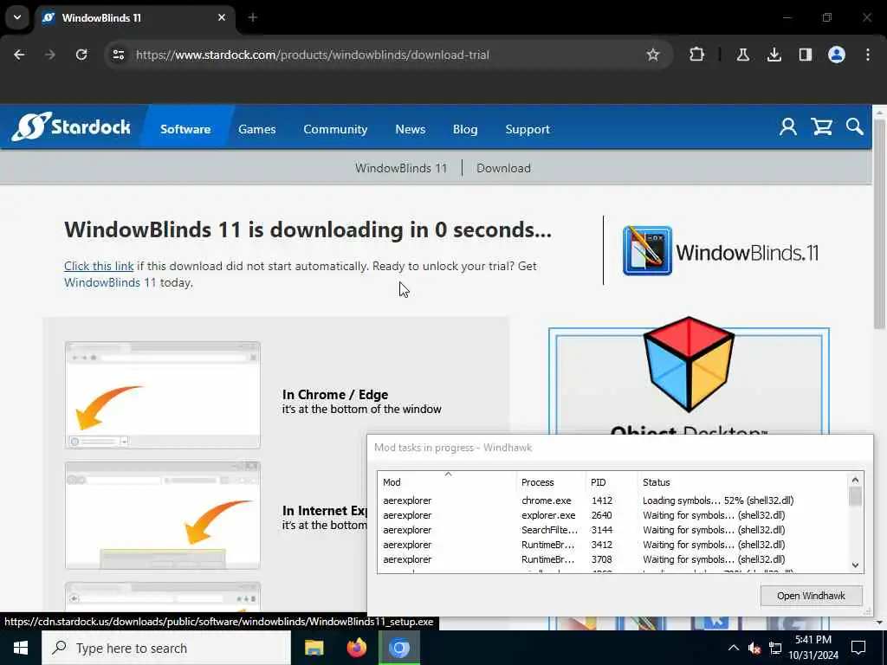The width and height of the screenshot is (887, 665).
Task: Sort Windhawk list by Status column
Action: point(742,482)
